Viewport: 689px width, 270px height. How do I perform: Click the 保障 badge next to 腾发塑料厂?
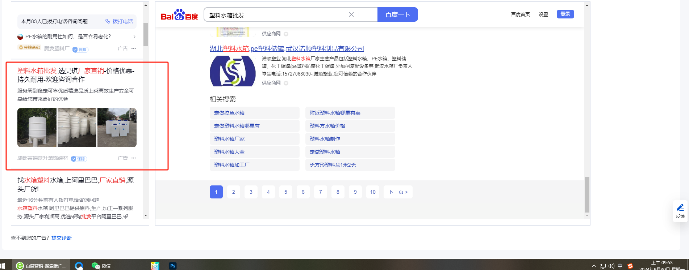pyautogui.click(x=80, y=50)
